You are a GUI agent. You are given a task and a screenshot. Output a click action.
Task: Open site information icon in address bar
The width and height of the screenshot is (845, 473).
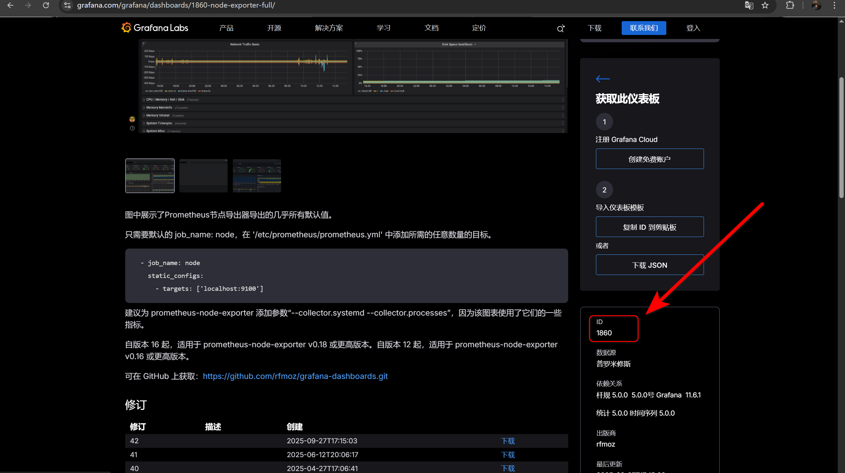[x=67, y=5]
